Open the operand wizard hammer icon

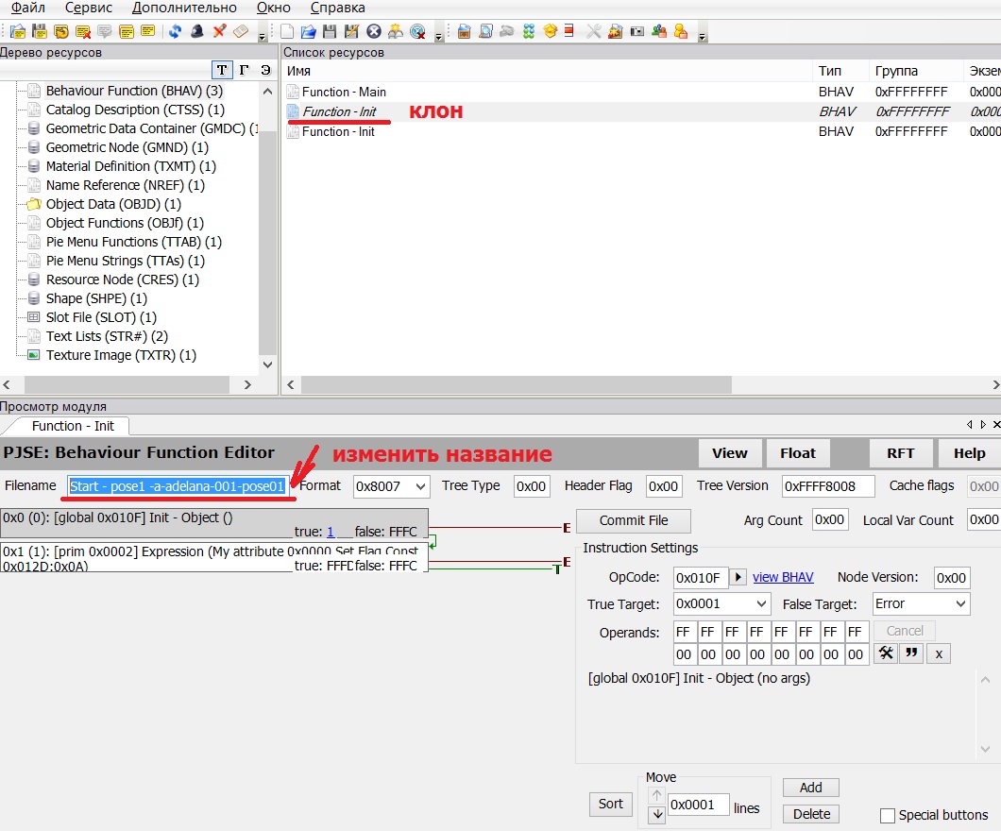pyautogui.click(x=885, y=654)
